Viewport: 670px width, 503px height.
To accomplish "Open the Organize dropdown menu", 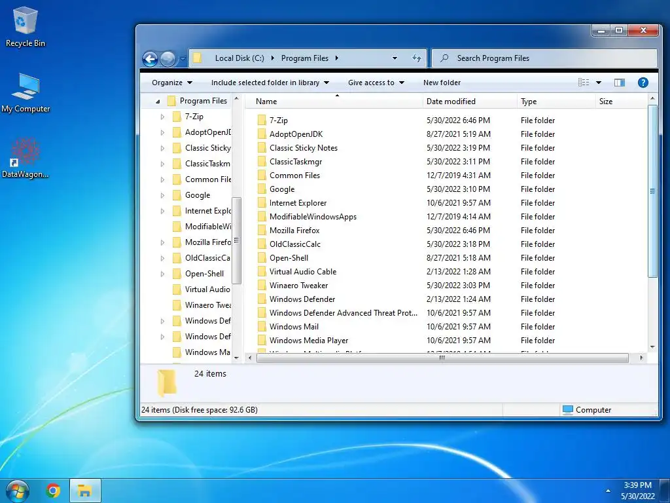I will (172, 83).
